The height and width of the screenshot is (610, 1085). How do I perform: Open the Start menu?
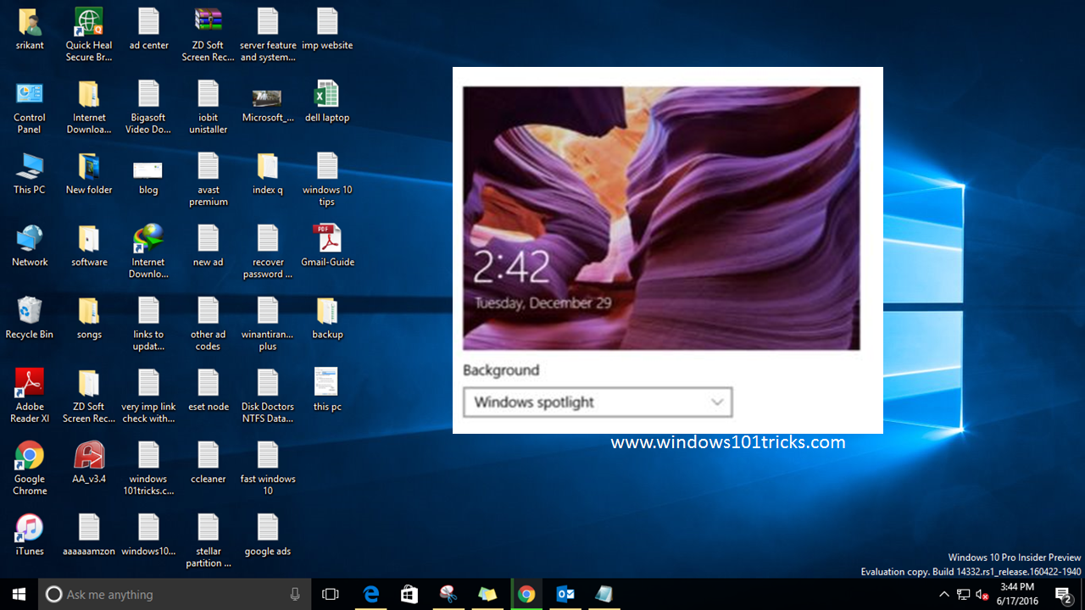[18, 593]
